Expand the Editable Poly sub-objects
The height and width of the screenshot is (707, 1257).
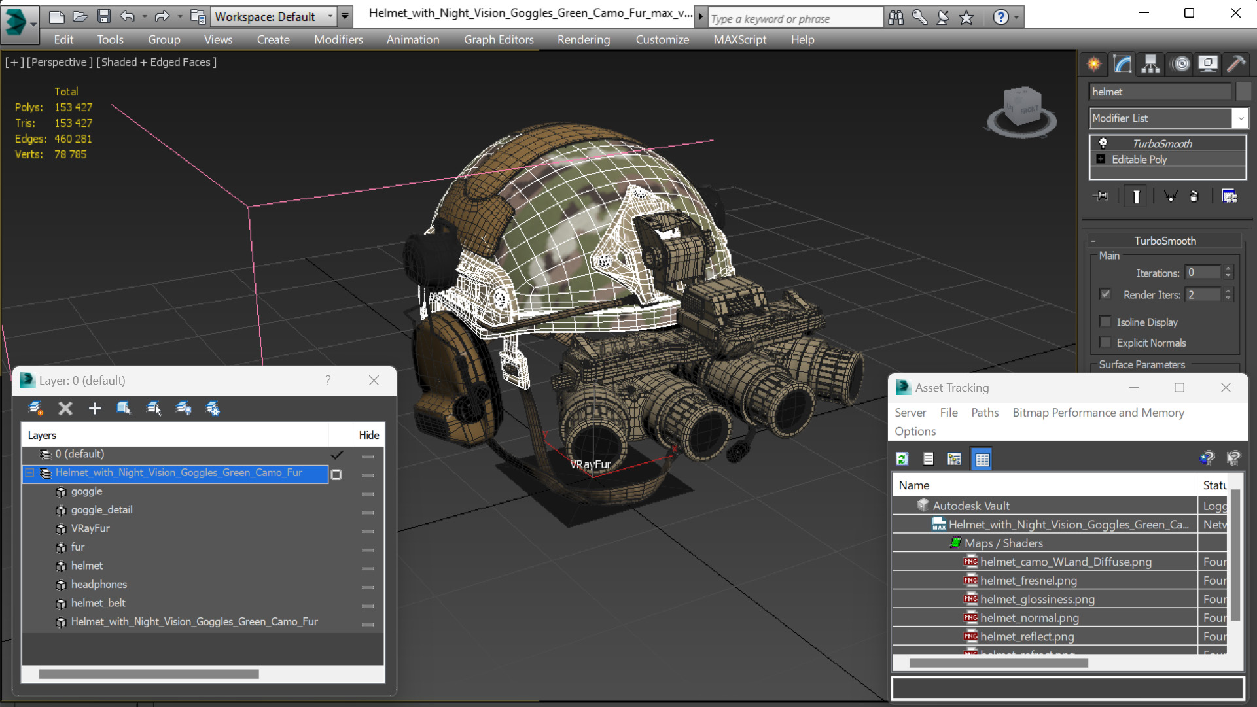pyautogui.click(x=1101, y=160)
